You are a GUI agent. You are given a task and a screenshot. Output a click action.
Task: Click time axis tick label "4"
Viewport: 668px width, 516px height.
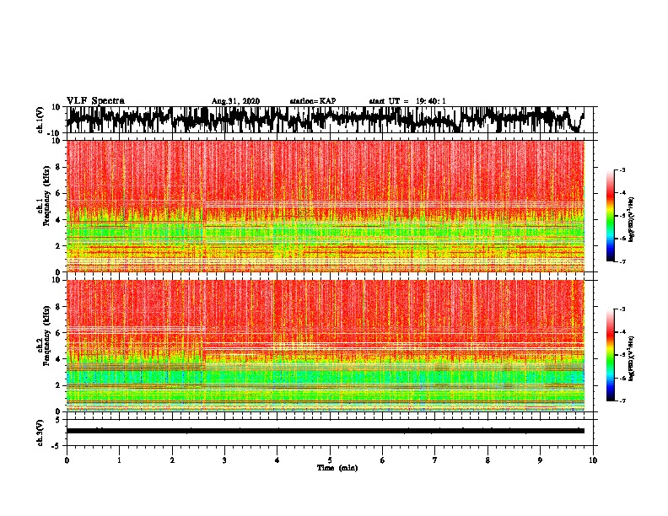(277, 460)
